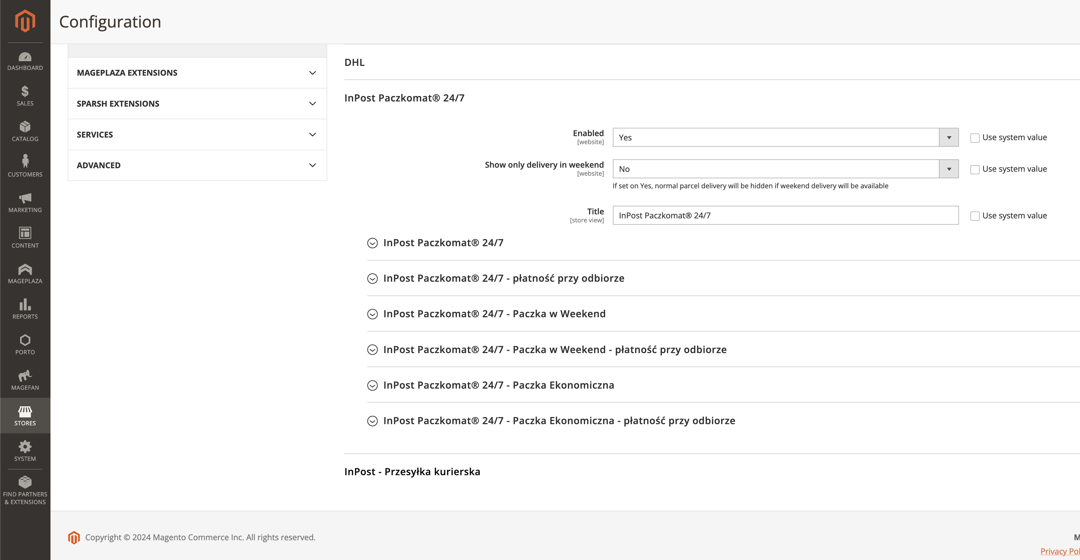The height and width of the screenshot is (560, 1080).
Task: Expand InPost Przesyłka kurierska section
Action: click(412, 472)
